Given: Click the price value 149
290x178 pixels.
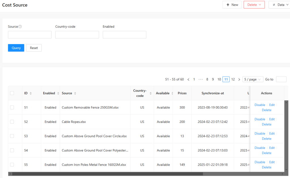Looking at the screenshot, I should (182, 165).
